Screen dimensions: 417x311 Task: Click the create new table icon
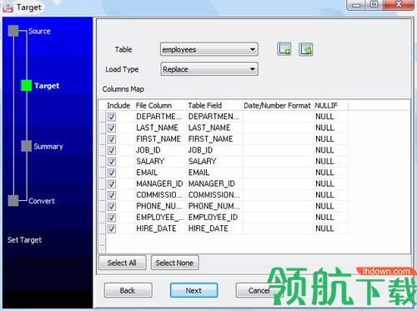tap(284, 49)
